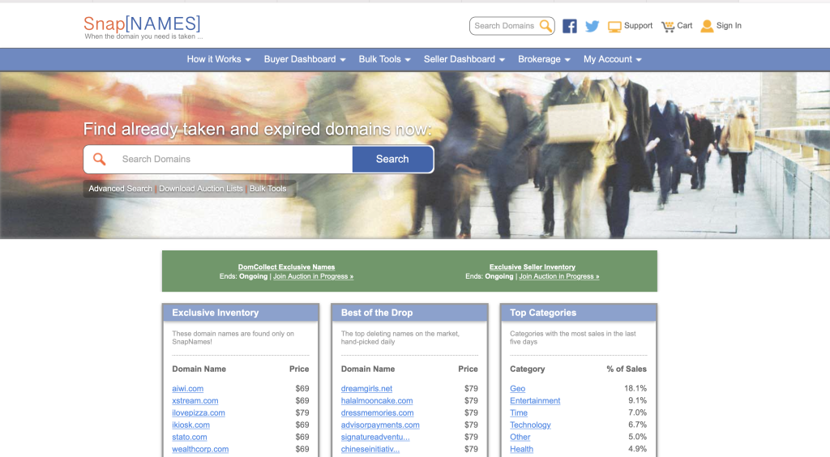The width and height of the screenshot is (830, 457).
Task: Open Bulk Tools link under search box
Action: pyautogui.click(x=267, y=188)
